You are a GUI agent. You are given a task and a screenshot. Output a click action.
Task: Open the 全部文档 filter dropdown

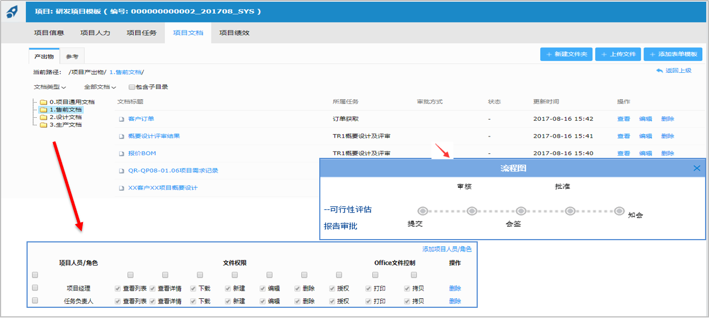pos(100,87)
